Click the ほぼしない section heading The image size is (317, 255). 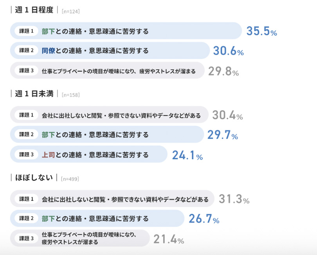[x=34, y=178]
